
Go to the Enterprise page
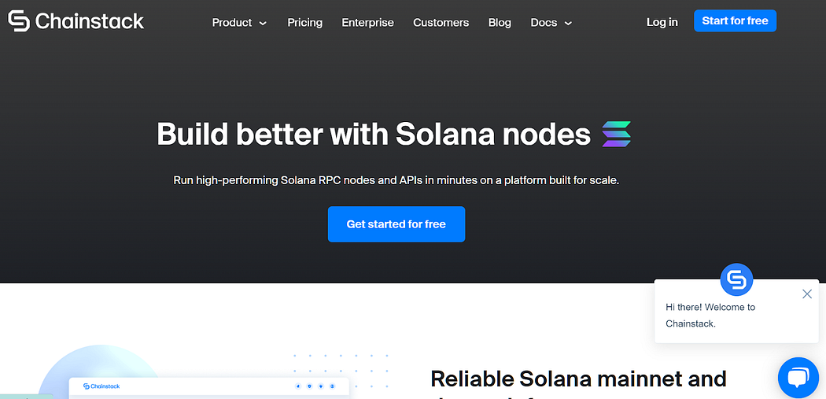click(x=367, y=23)
